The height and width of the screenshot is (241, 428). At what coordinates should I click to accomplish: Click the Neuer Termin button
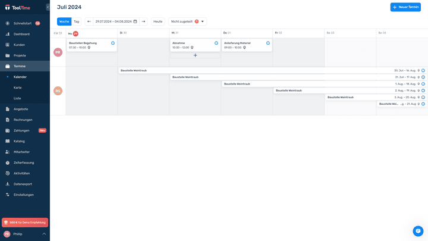tap(405, 7)
